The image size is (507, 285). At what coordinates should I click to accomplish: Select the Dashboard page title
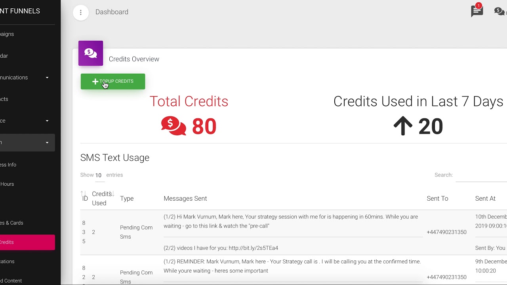pos(112,12)
